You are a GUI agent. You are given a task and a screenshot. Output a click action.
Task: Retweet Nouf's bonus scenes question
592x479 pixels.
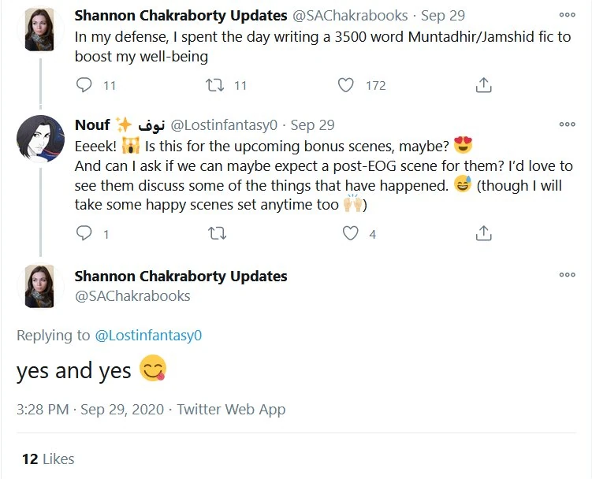(215, 233)
